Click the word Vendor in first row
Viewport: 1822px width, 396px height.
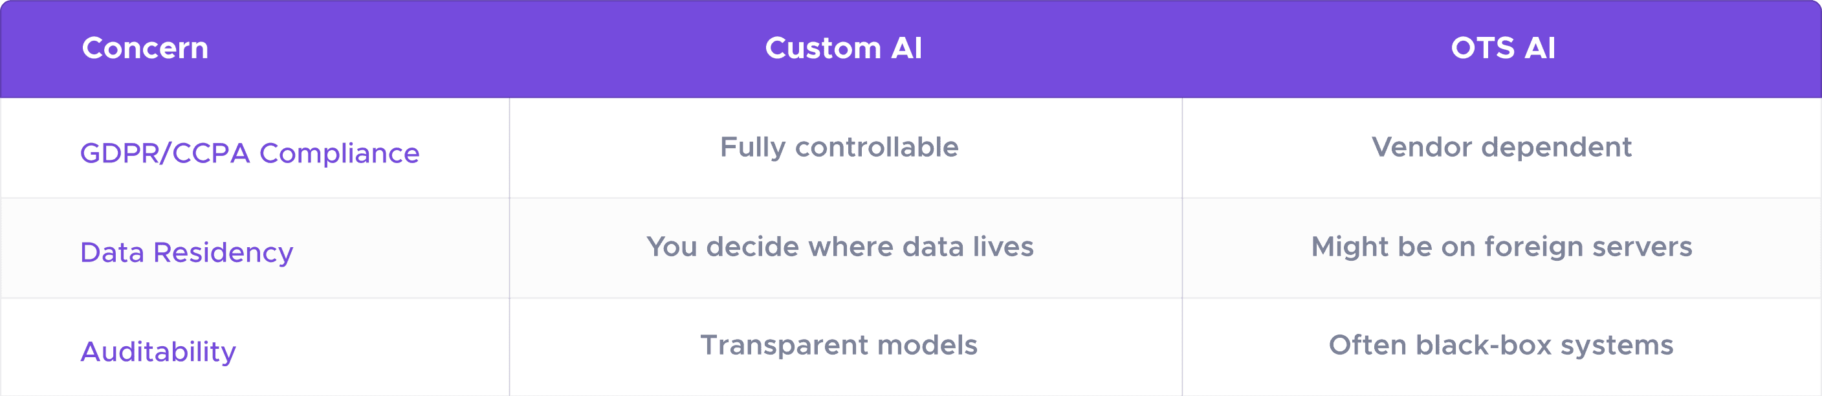point(1421,147)
